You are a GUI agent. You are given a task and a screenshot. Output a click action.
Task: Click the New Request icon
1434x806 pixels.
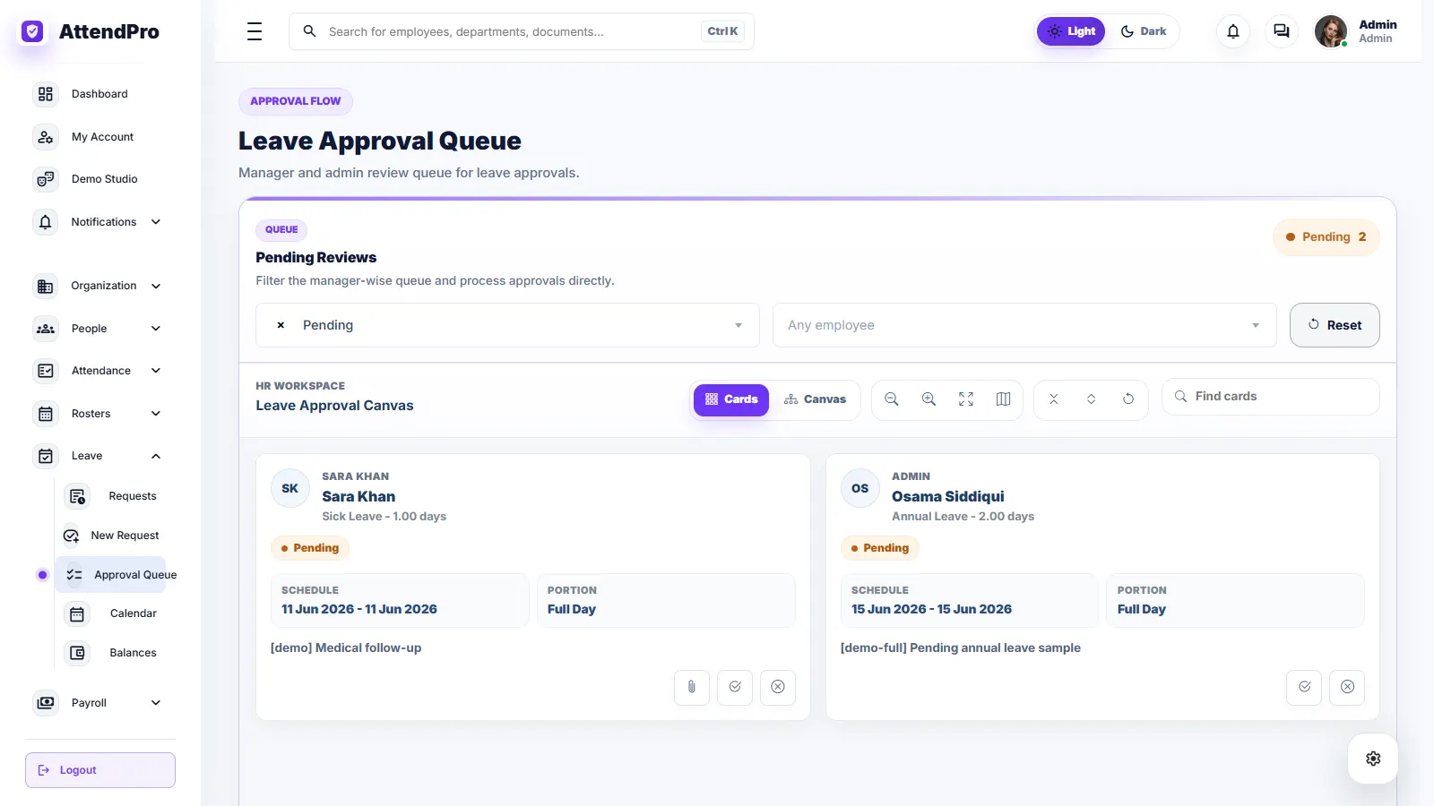(x=71, y=536)
